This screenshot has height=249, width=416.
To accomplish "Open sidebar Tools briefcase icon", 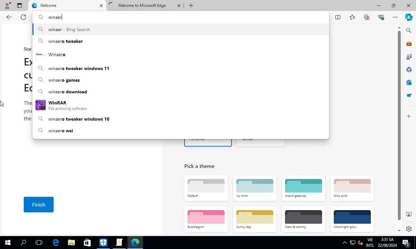I will tap(409, 43).
